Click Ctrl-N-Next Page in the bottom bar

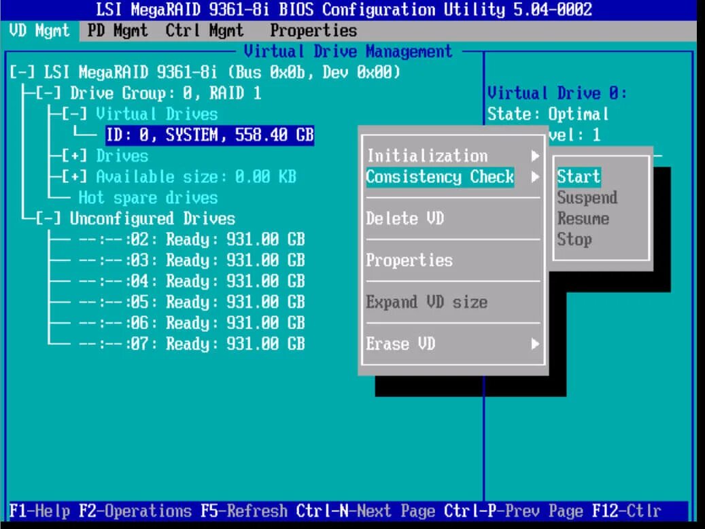pos(366,511)
